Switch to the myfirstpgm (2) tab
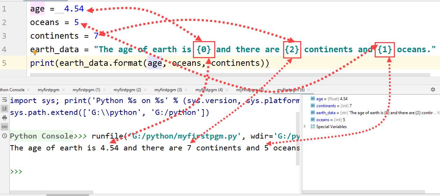This screenshot has height=196, width=440. coord(127,90)
